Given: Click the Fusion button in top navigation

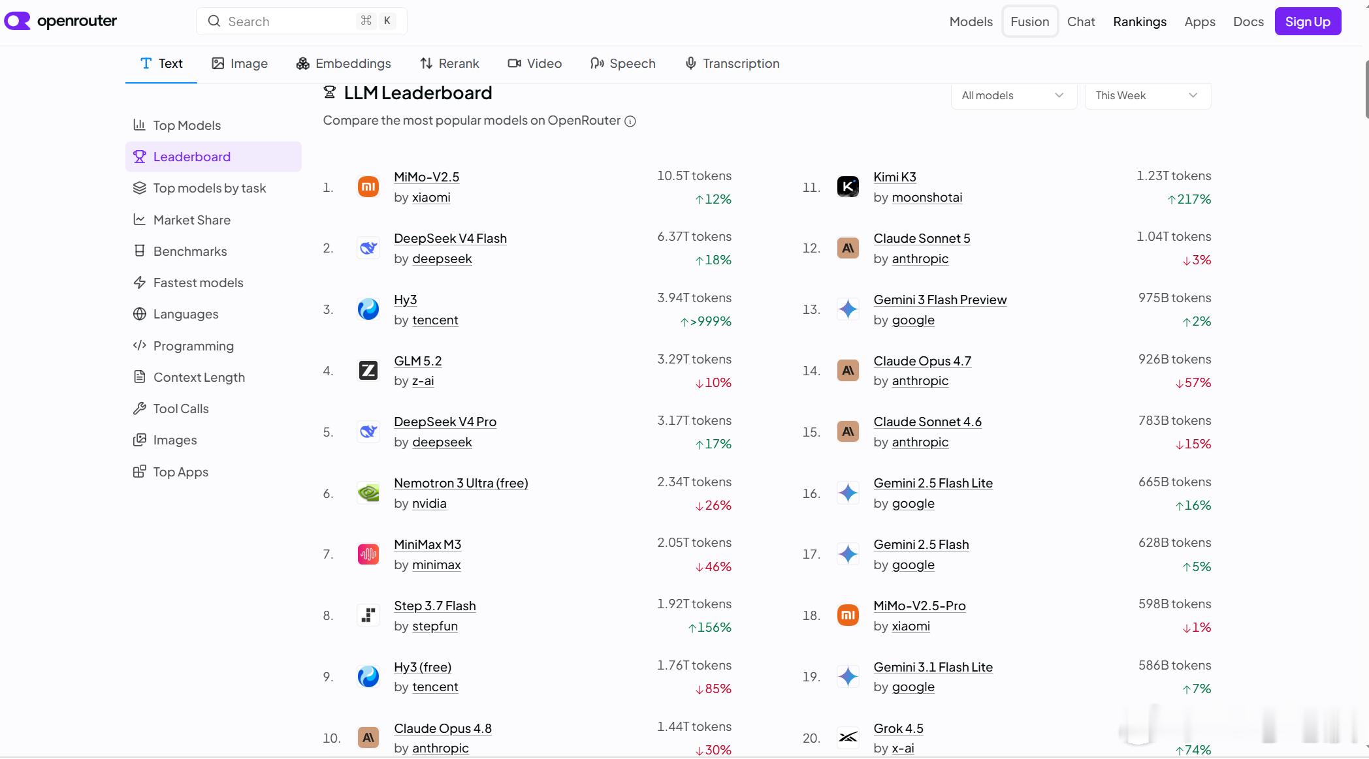Looking at the screenshot, I should [1030, 22].
